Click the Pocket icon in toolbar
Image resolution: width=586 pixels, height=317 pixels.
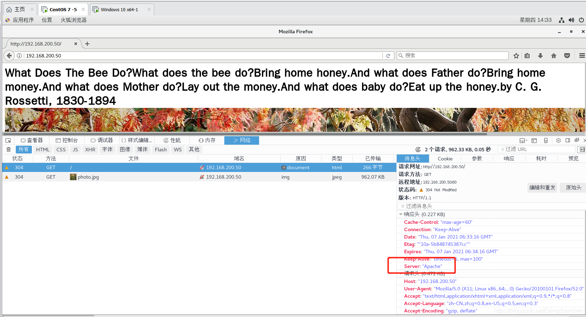point(567,56)
